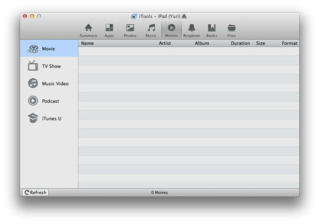Sort by Album column header

click(x=202, y=43)
